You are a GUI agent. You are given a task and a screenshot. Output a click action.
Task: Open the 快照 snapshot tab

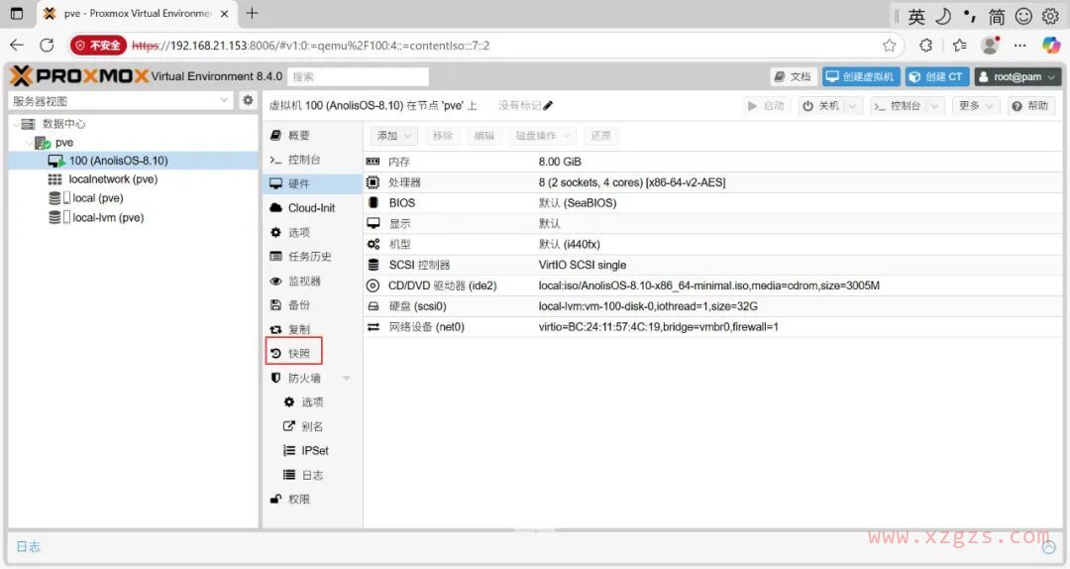coord(297,354)
